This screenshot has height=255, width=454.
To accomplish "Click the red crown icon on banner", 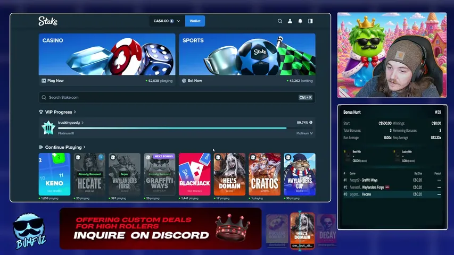I will pos(233,228).
